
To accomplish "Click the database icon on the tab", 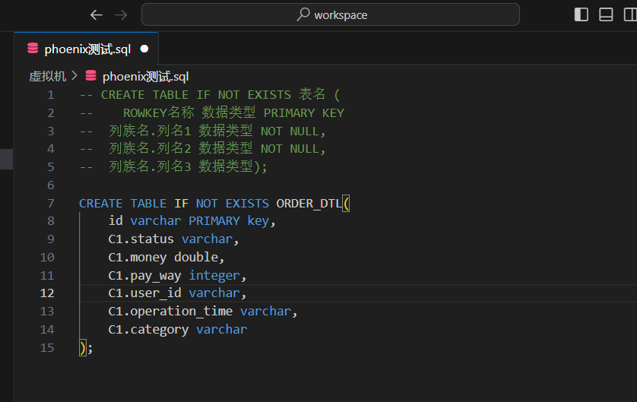I will point(33,49).
